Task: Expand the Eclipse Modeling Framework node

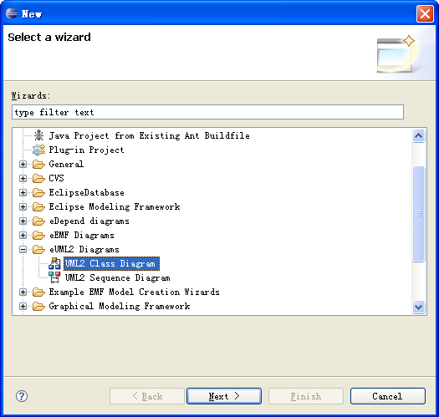Action: pos(23,206)
